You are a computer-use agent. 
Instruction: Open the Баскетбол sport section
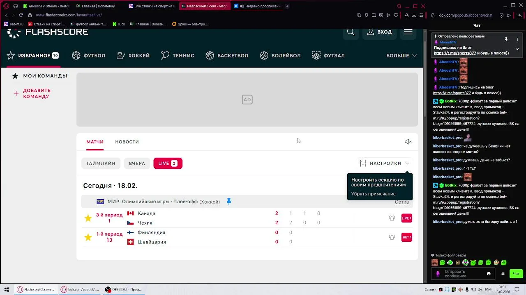click(x=227, y=56)
